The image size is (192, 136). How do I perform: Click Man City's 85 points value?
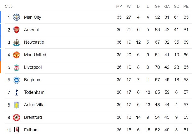186,17
